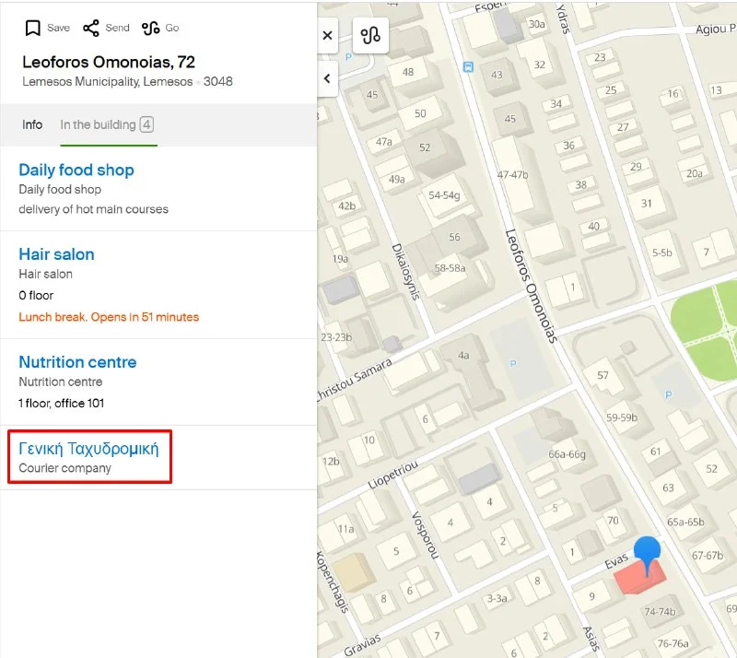Open the route builder button on the map

[370, 36]
